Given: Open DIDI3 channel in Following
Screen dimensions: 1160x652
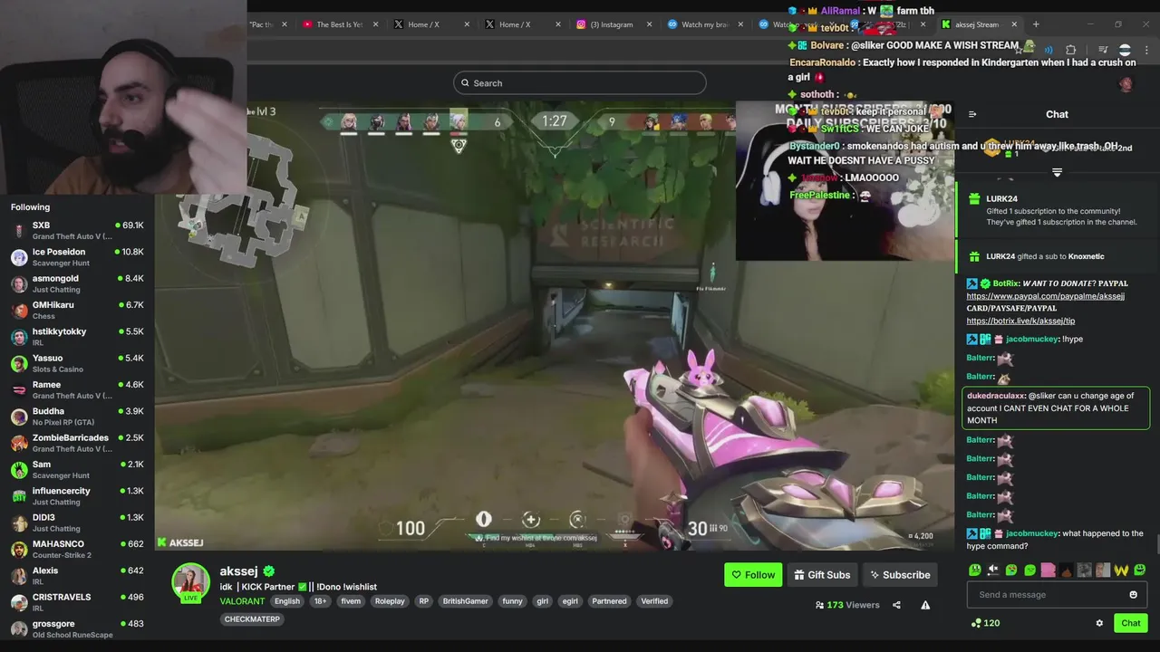Looking at the screenshot, I should [x=77, y=523].
